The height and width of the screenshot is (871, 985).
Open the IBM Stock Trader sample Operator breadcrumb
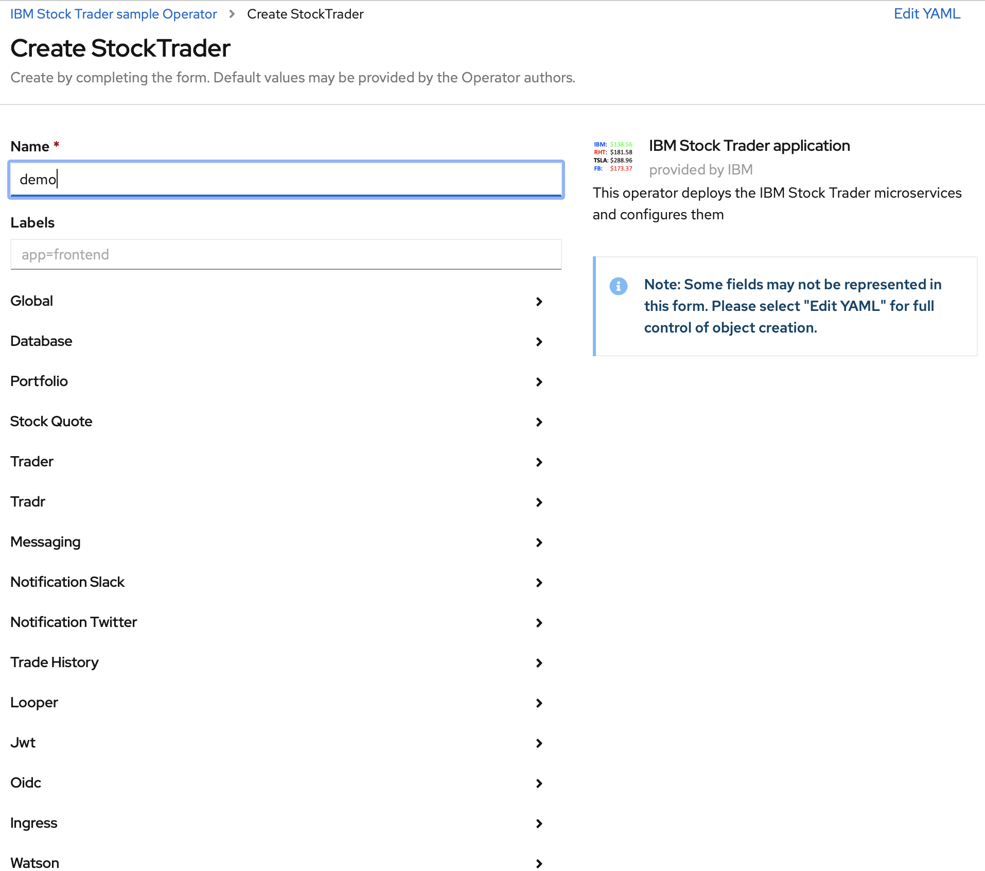click(x=114, y=14)
